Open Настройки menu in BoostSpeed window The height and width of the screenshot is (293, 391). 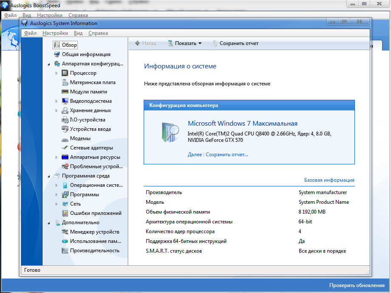coord(50,15)
